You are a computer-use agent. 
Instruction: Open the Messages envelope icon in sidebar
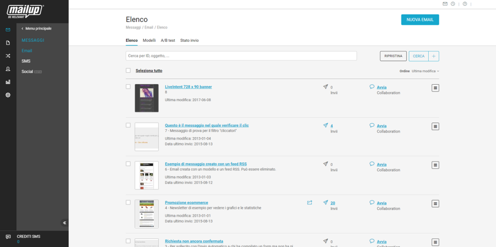click(x=8, y=30)
